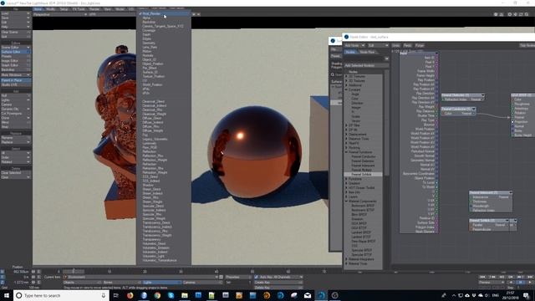Viewport: 535px width, 301px height.
Task: Click the Create Key button
Action: click(278, 283)
